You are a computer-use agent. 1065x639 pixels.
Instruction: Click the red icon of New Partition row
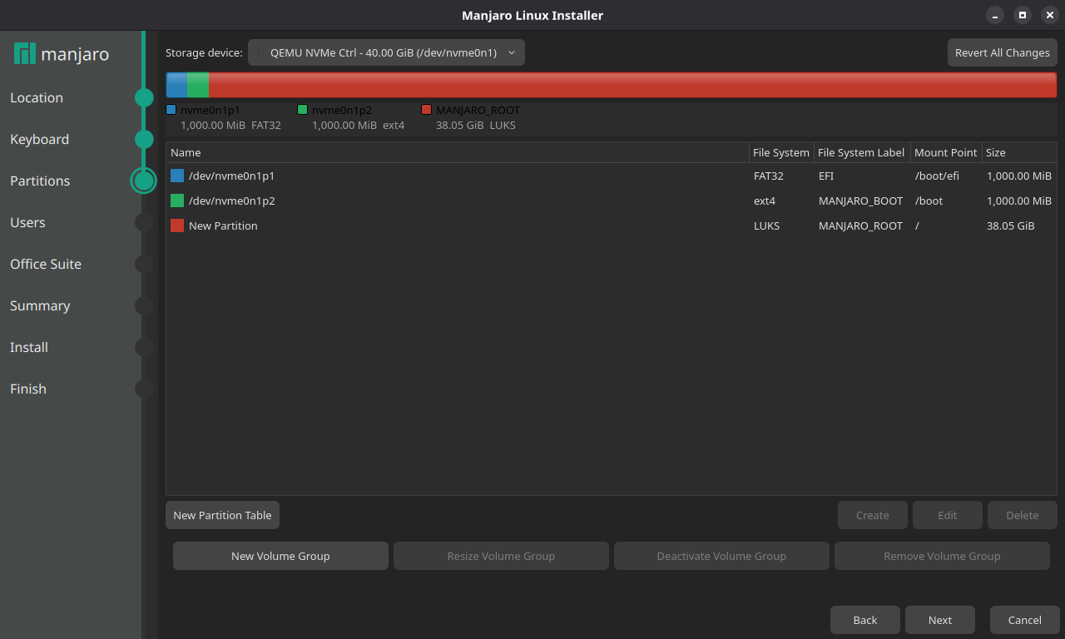pyautogui.click(x=177, y=225)
